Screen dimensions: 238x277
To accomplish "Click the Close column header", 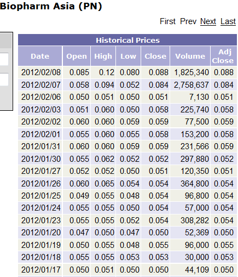I will pyautogui.click(x=155, y=56).
